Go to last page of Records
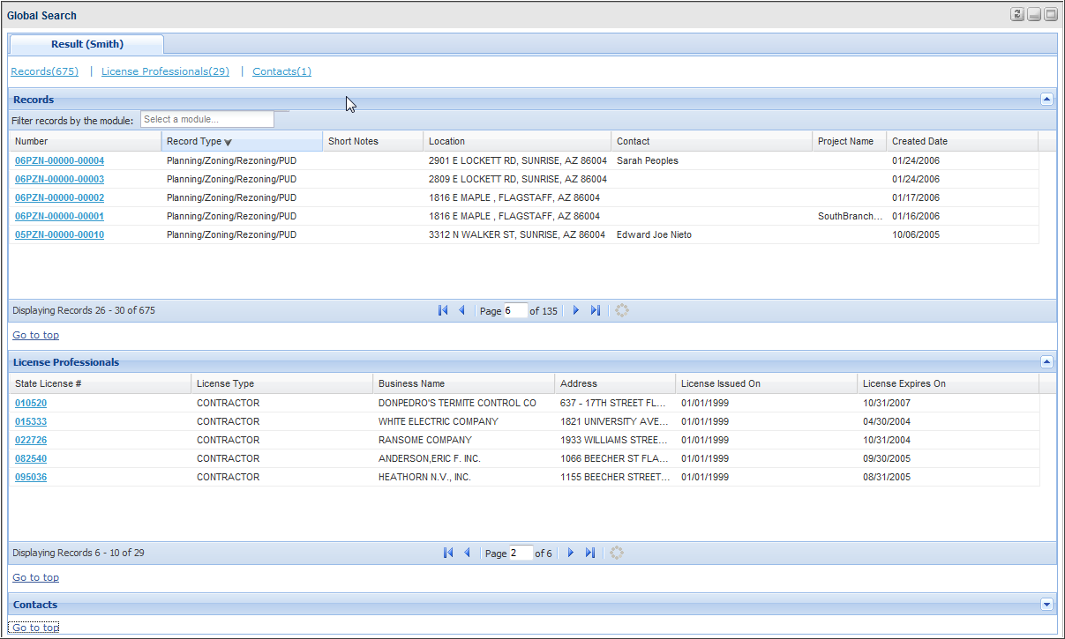 [x=595, y=310]
